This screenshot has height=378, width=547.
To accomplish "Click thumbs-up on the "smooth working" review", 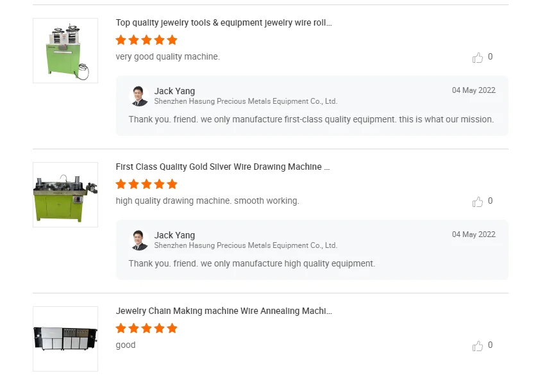I will tap(478, 202).
